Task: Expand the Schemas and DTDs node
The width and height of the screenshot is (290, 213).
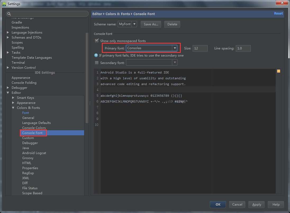Action: (8, 37)
